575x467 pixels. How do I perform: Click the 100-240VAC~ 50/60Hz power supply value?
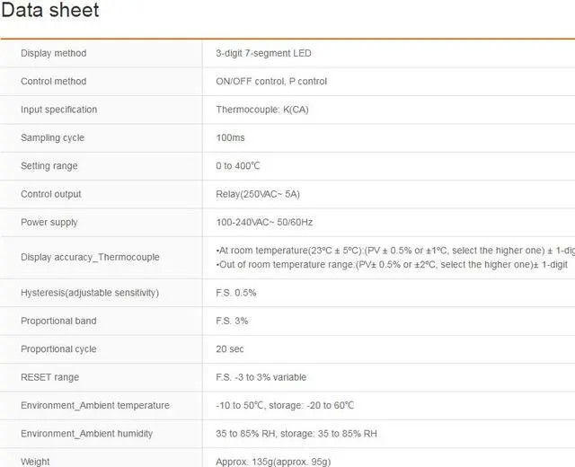(x=264, y=223)
